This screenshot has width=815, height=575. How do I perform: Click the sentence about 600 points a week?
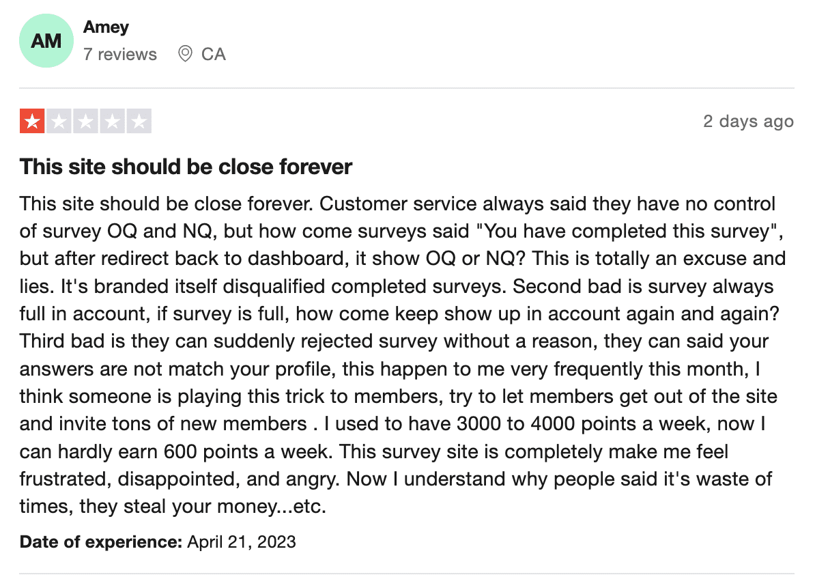coord(175,451)
